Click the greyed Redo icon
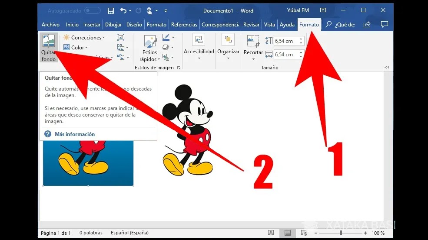Image resolution: width=428 pixels, height=240 pixels. (139, 10)
